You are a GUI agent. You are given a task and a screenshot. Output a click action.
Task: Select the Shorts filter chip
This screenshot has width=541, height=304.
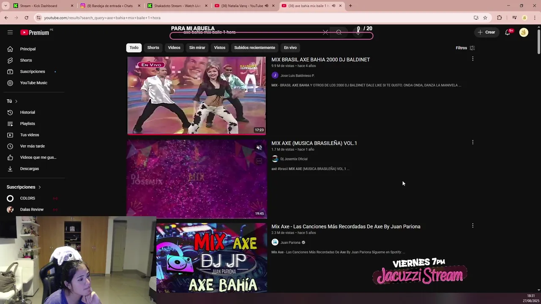tap(153, 48)
